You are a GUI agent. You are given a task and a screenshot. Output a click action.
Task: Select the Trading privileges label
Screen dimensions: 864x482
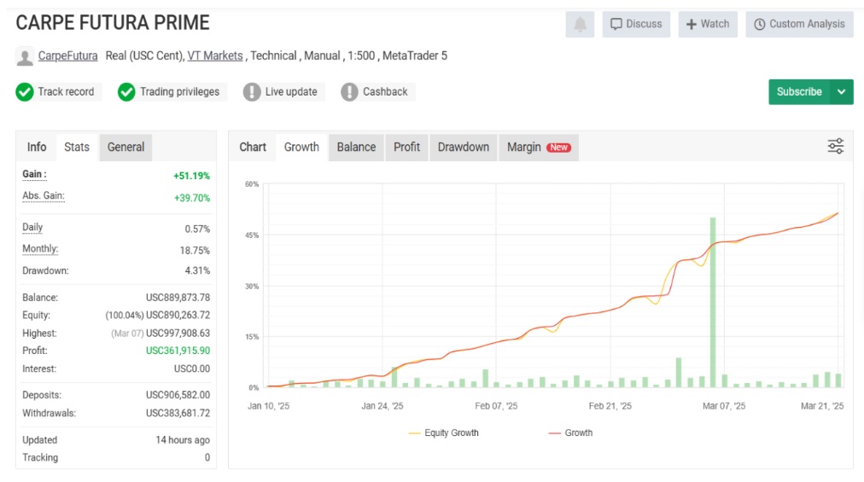(x=179, y=92)
